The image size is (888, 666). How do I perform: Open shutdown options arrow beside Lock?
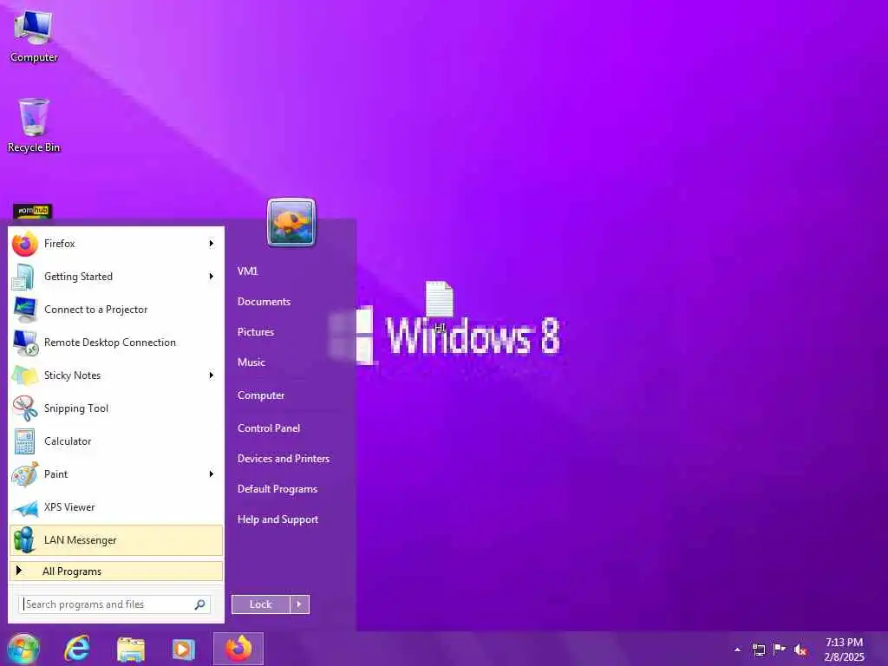click(299, 604)
